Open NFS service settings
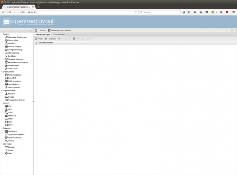Viewport: 237px width, 175px height. [x=8, y=110]
